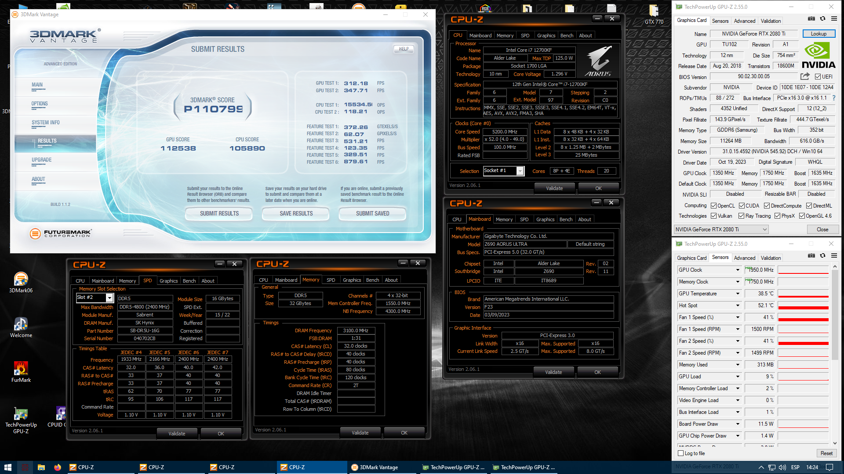Show hidden tray icons chevron

761,467
